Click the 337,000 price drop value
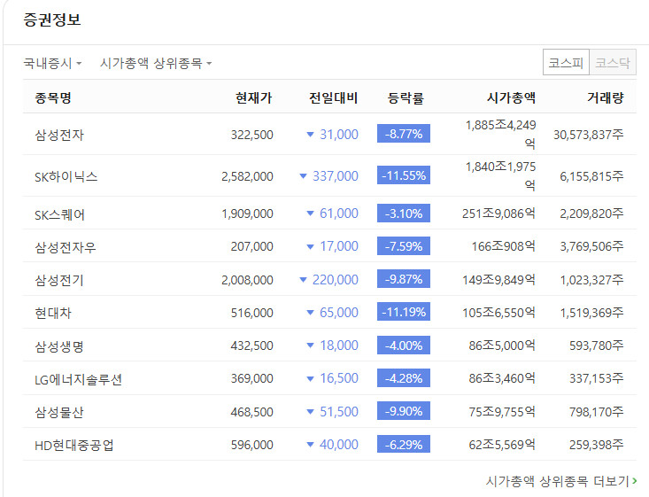Viewport: 649px width, 497px height. [336, 176]
